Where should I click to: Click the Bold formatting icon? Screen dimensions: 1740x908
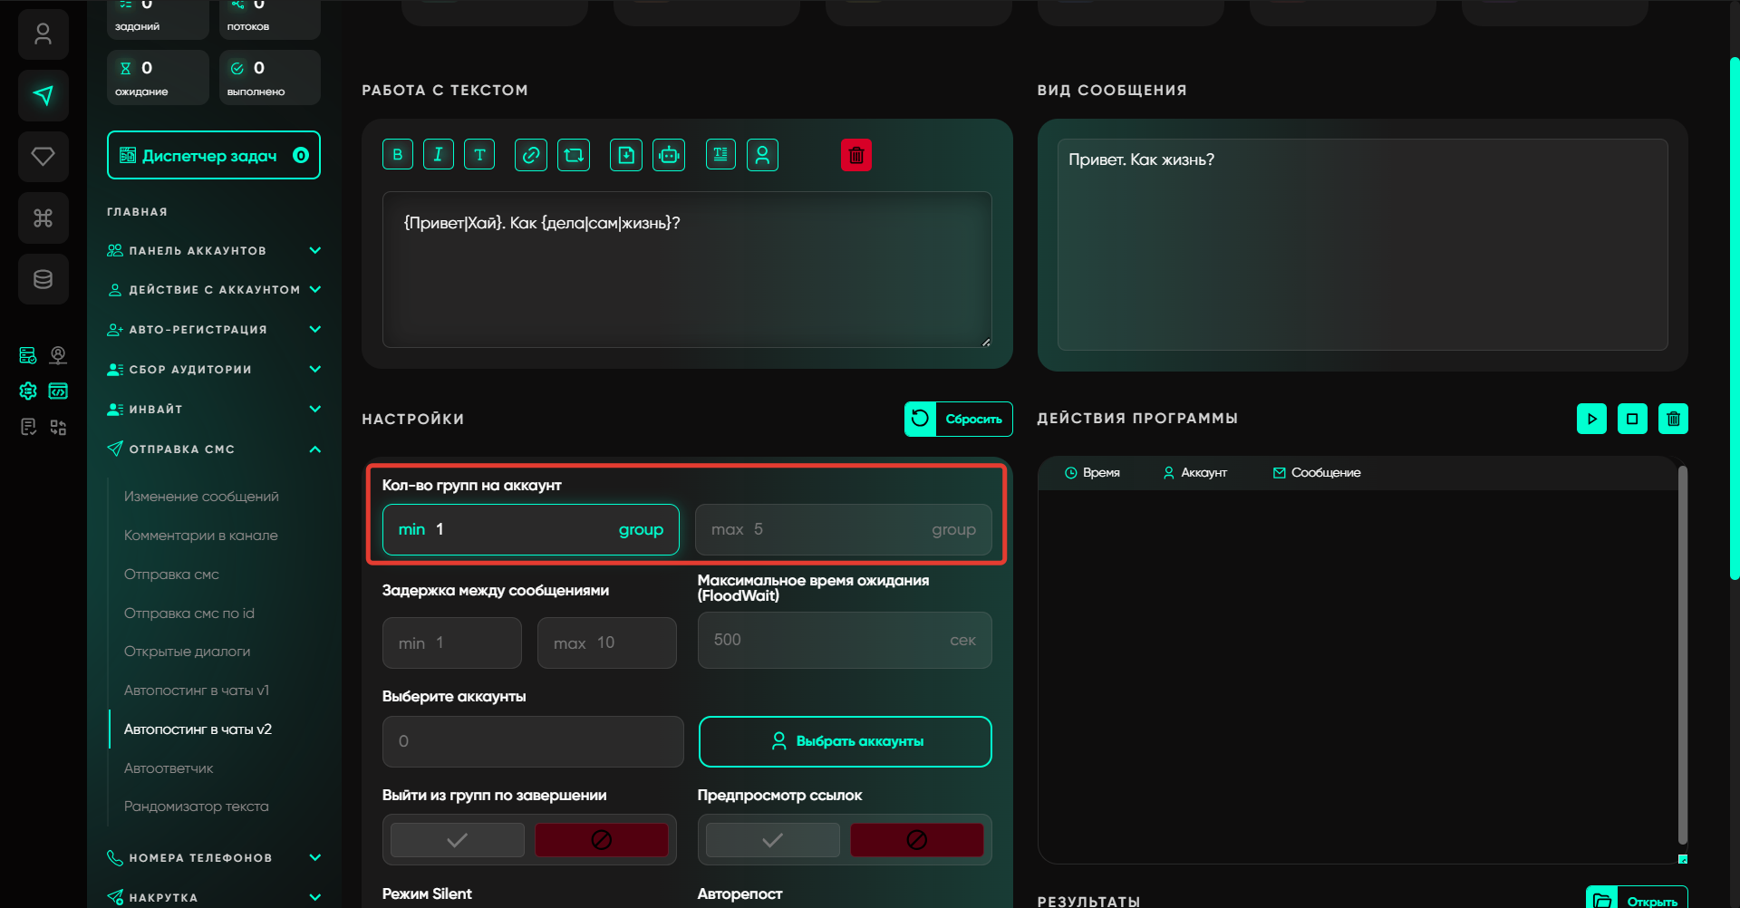(397, 155)
